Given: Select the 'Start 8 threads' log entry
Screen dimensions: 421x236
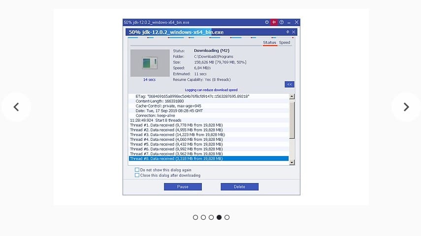Looking at the screenshot, I should coord(209,120).
